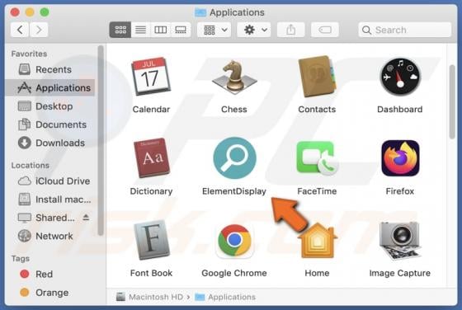The width and height of the screenshot is (462, 310).
Task: Click the Contacts name label
Action: point(317,109)
